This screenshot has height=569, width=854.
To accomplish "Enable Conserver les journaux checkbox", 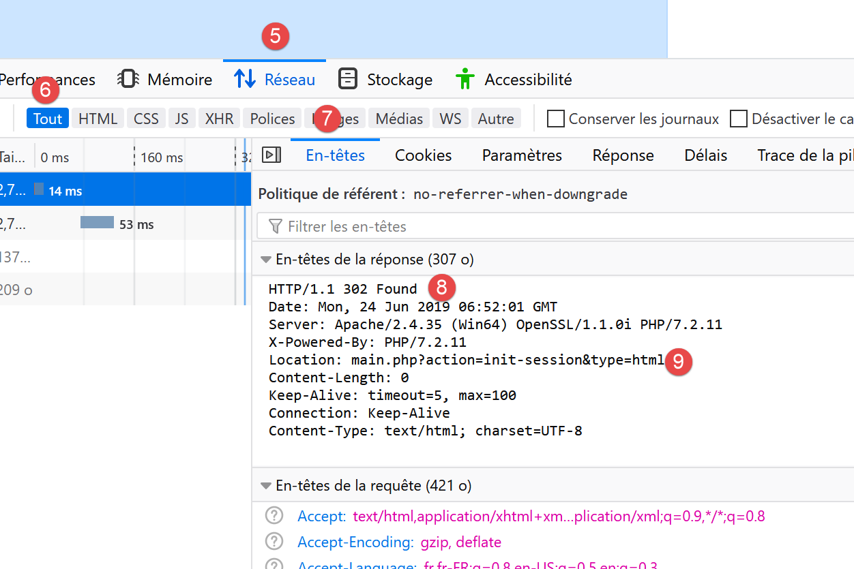I will 557,119.
